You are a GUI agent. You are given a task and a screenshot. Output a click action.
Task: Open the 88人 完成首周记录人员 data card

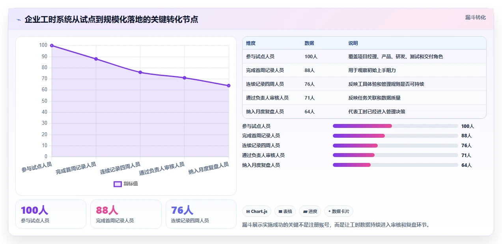tap(126, 214)
